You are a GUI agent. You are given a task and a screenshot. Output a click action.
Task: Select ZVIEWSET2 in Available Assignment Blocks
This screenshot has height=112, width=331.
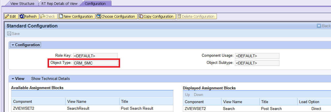38,108
